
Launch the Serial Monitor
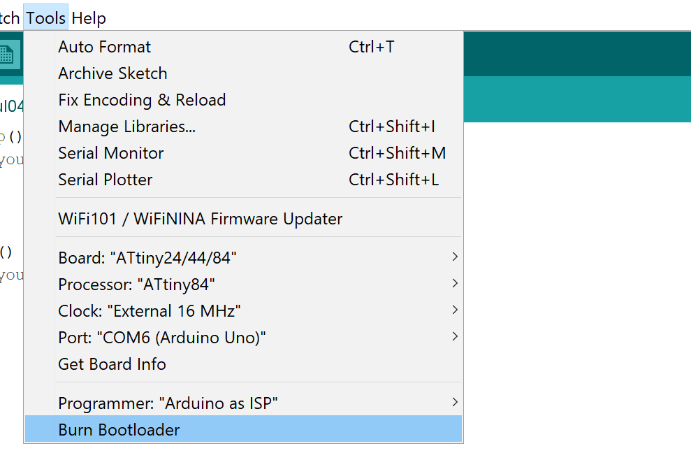point(111,154)
